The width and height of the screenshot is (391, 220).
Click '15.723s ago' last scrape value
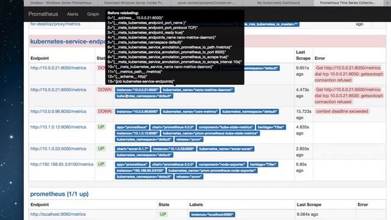point(304,114)
